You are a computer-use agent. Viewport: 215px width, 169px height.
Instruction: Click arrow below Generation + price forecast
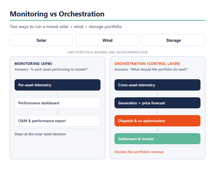click(157, 112)
